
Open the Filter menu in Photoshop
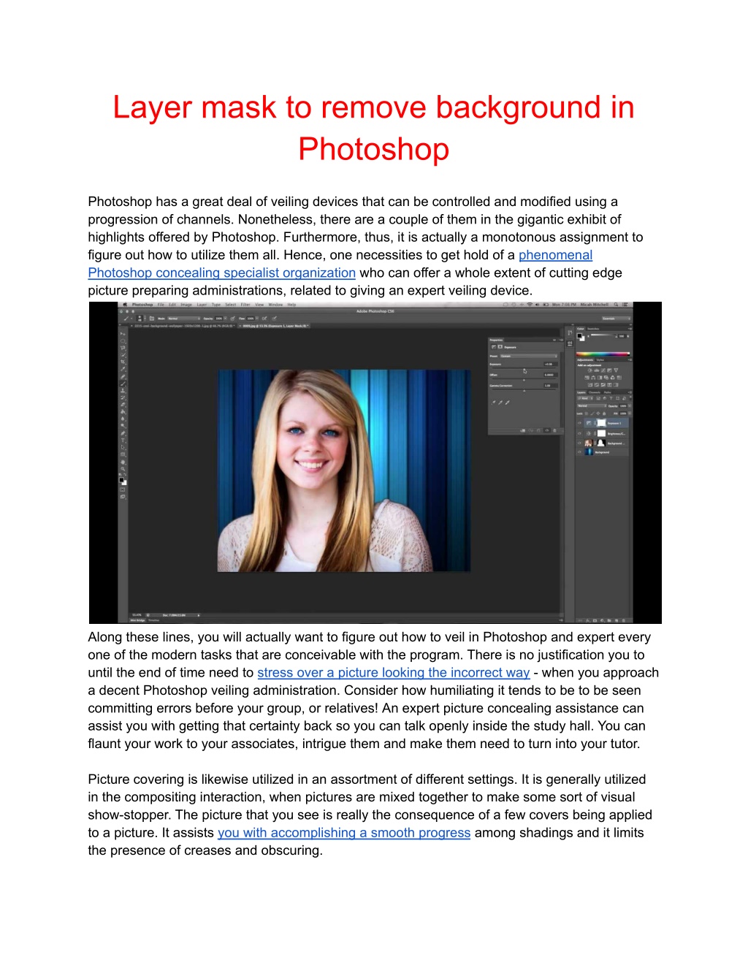click(245, 305)
